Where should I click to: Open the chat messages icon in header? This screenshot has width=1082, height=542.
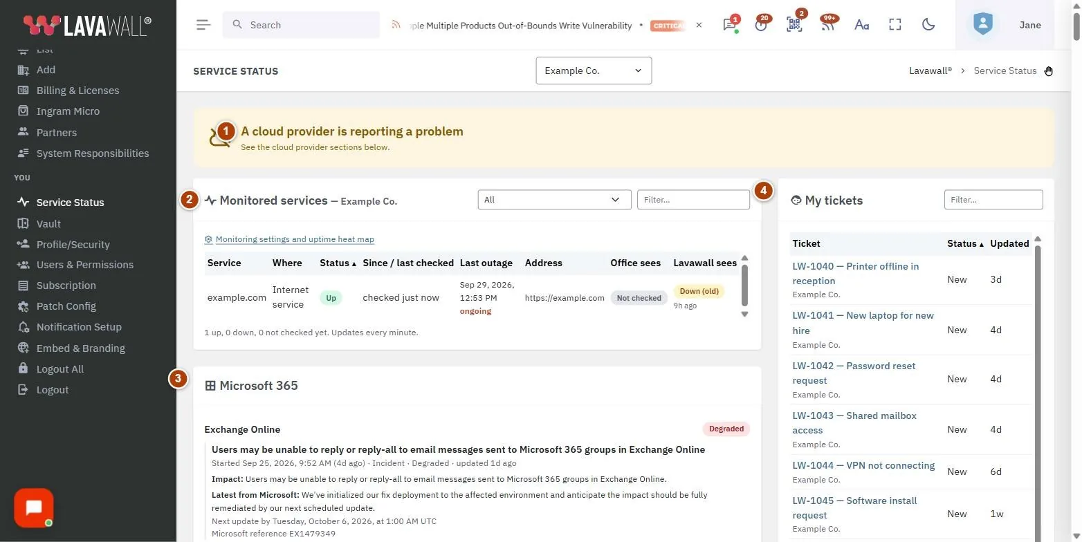pyautogui.click(x=729, y=25)
